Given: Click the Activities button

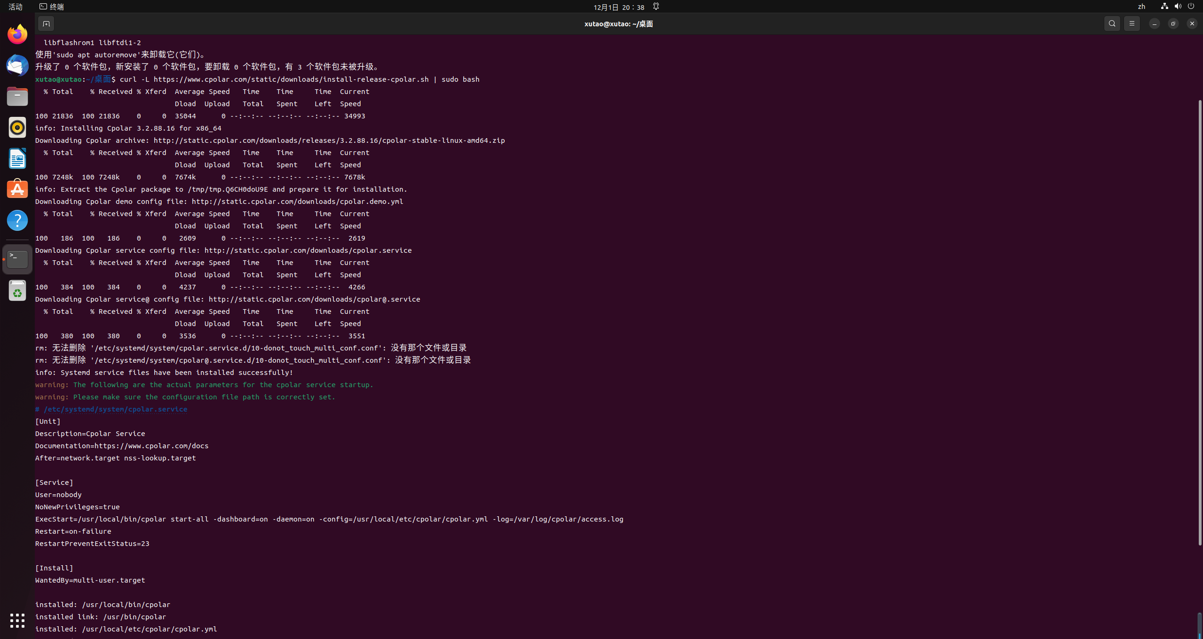Looking at the screenshot, I should coord(16,7).
